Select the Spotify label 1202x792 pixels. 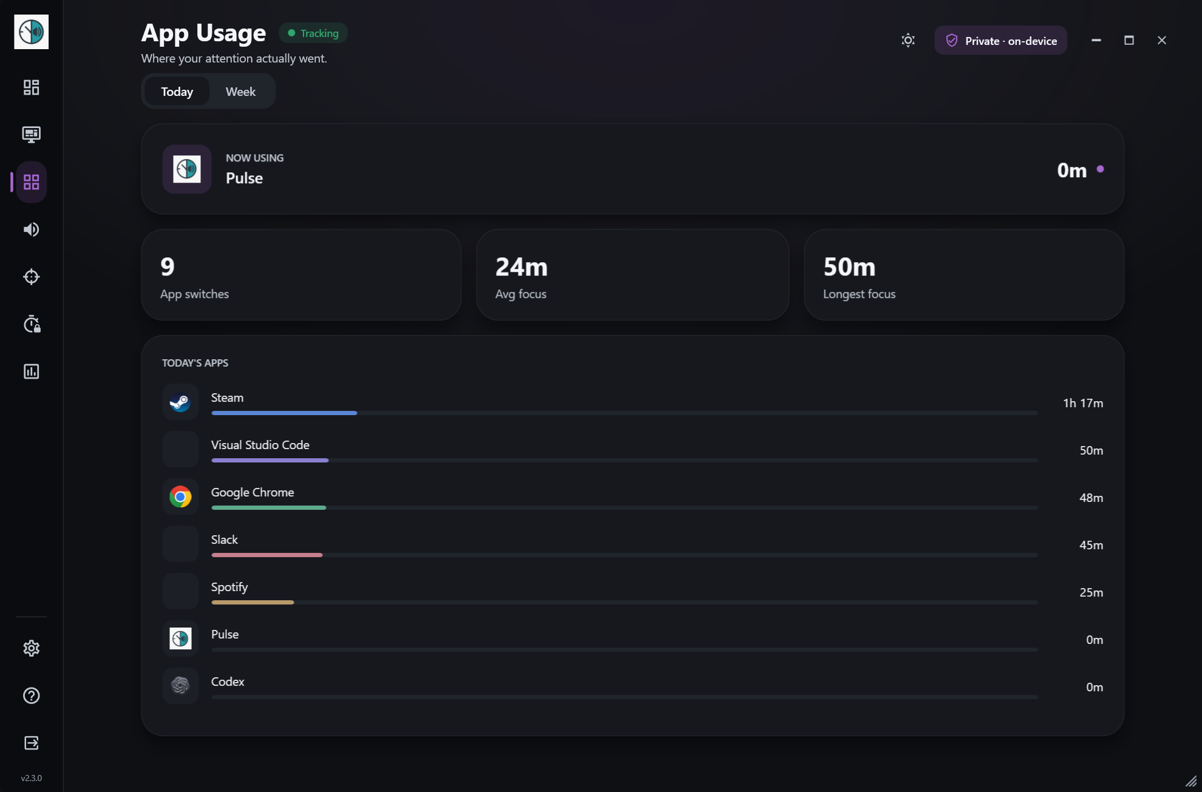click(x=229, y=587)
